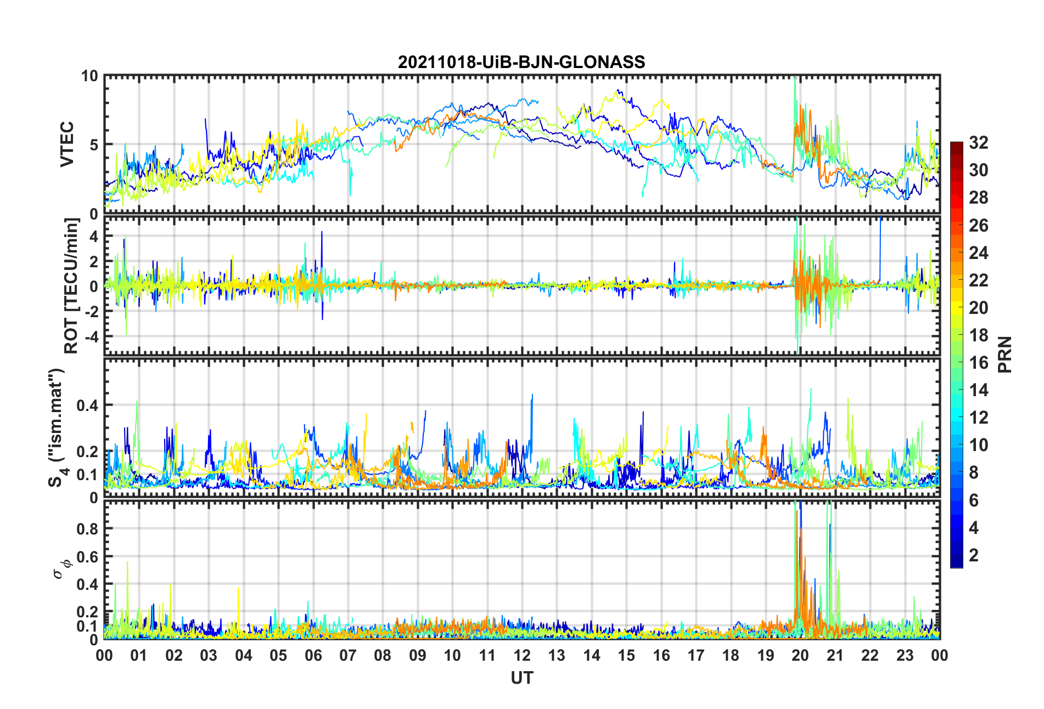Click colorbar tick label 20
This screenshot has width=1044, height=709.
[x=979, y=308]
